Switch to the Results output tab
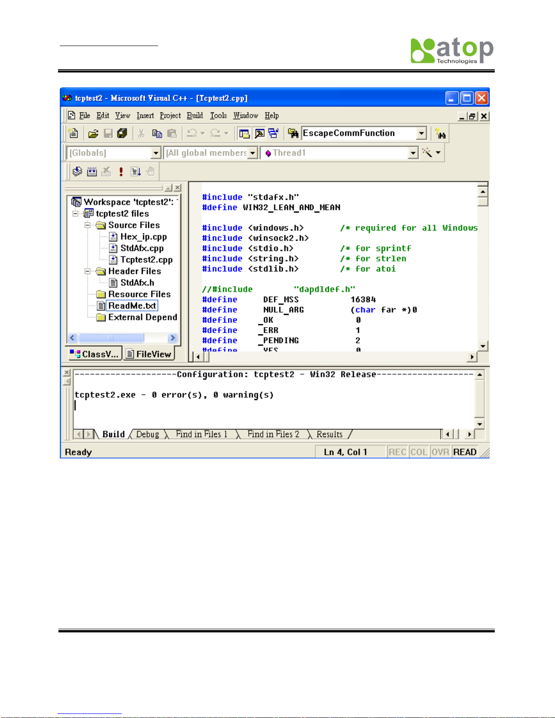 point(329,434)
